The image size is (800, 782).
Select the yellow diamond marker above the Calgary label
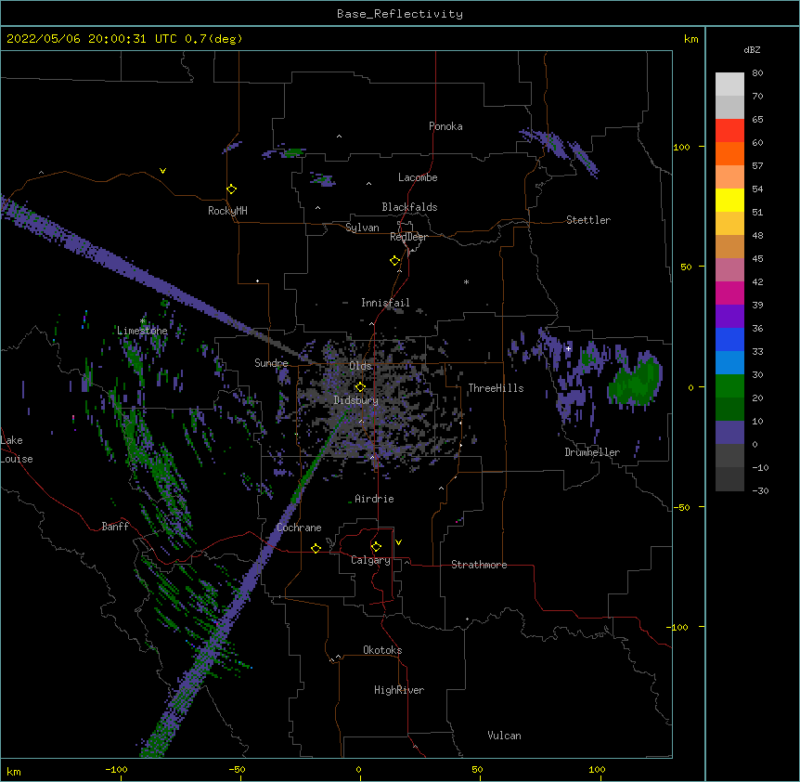[376, 547]
